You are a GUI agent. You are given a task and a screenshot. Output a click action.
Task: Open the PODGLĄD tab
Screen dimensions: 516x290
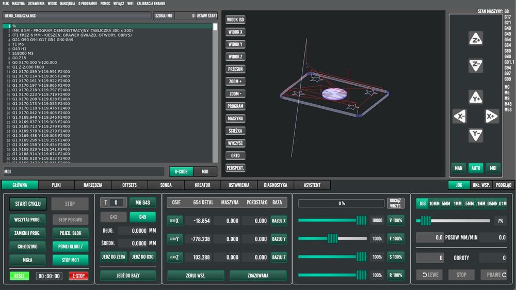pos(504,185)
